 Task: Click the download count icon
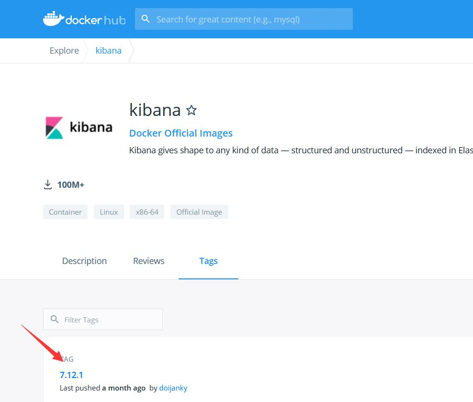(x=48, y=184)
